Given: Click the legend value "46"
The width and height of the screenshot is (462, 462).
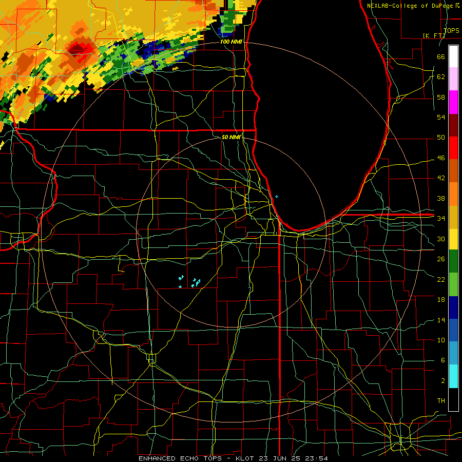Looking at the screenshot, I should 441,158.
